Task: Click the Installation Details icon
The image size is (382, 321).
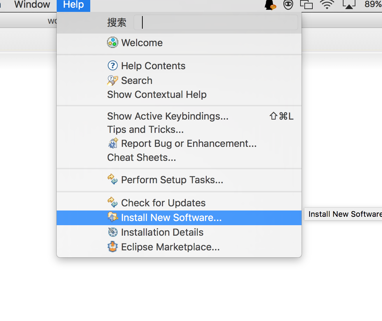Action: [x=113, y=232]
